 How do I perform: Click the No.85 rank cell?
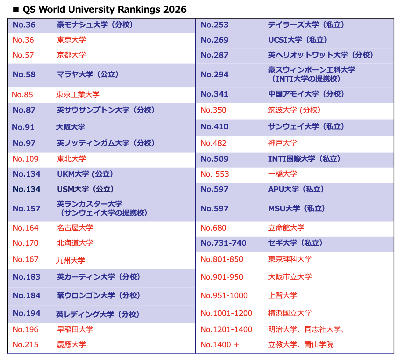pos(22,95)
